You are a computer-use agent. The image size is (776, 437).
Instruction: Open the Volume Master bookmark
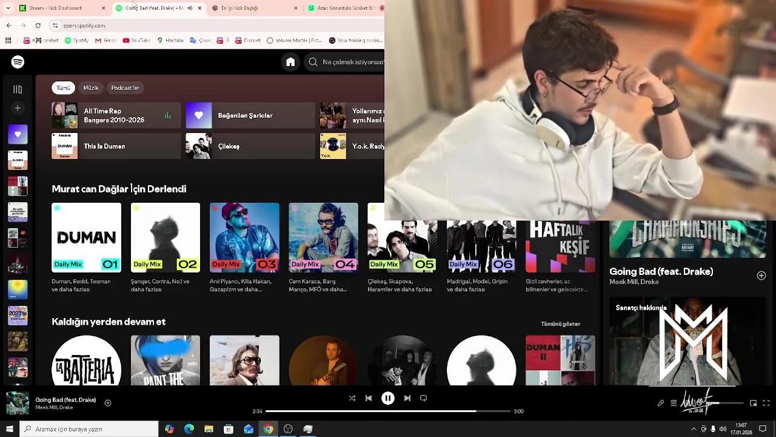point(294,41)
